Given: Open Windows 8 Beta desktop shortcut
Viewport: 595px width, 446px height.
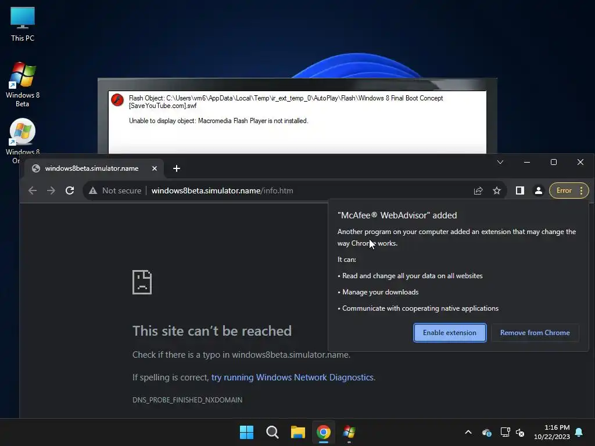Looking at the screenshot, I should (23, 84).
